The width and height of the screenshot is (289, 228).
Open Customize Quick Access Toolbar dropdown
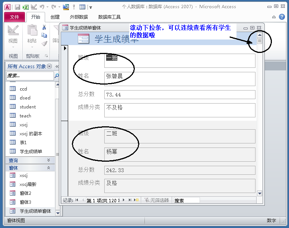(90, 7)
